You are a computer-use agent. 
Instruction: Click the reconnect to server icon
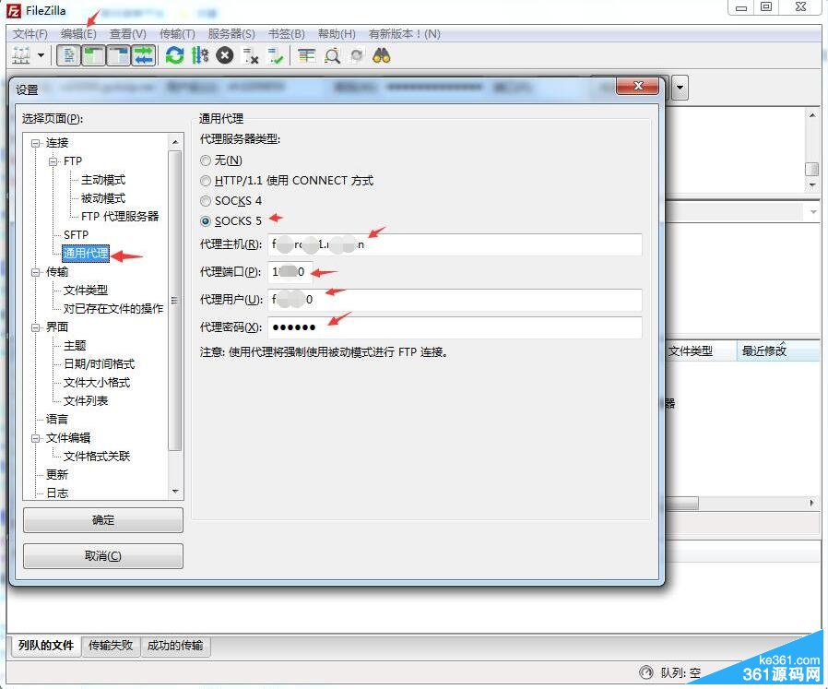click(x=275, y=55)
